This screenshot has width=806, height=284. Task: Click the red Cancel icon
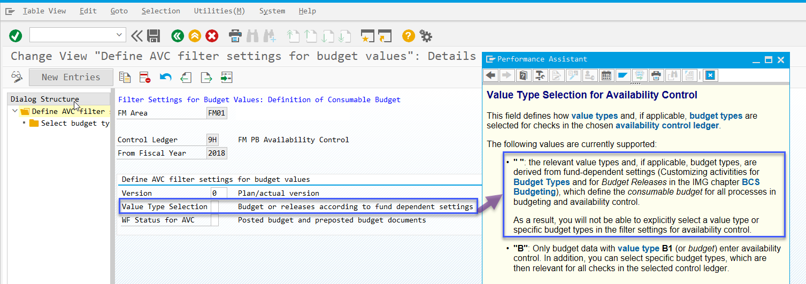212,36
